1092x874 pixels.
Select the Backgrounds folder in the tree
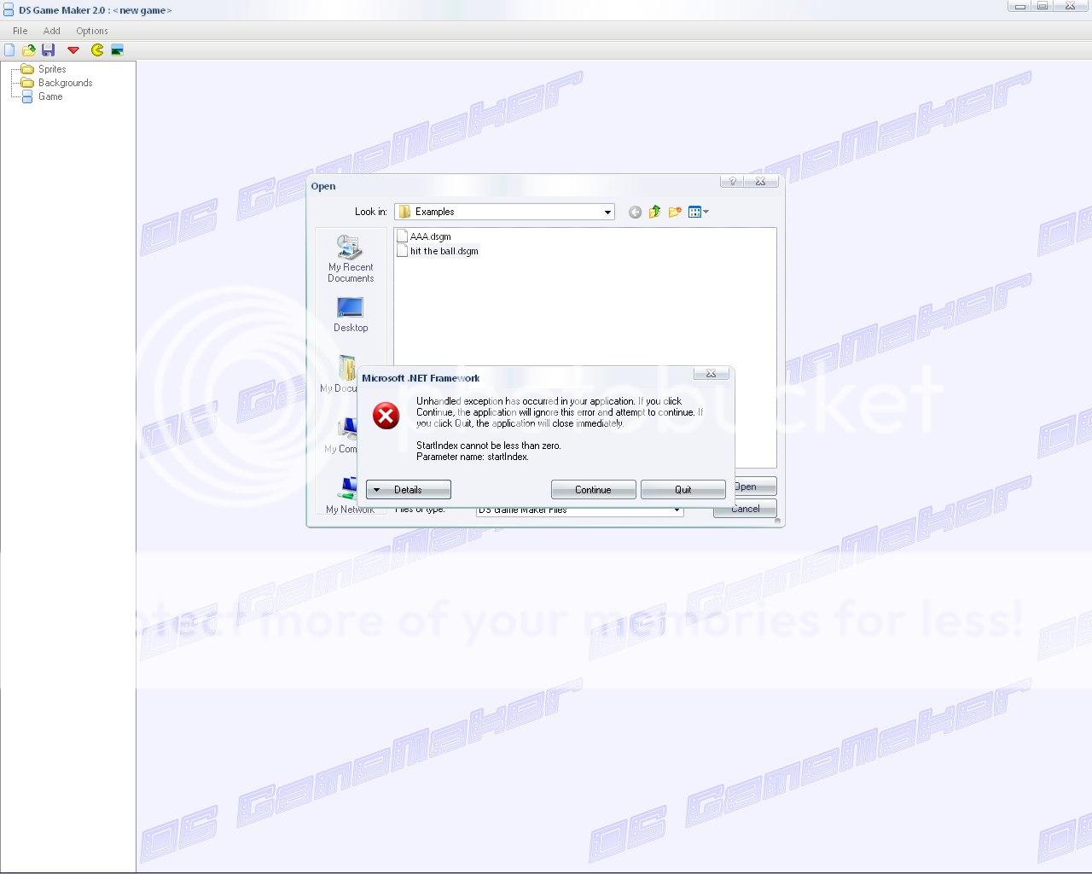tap(65, 83)
